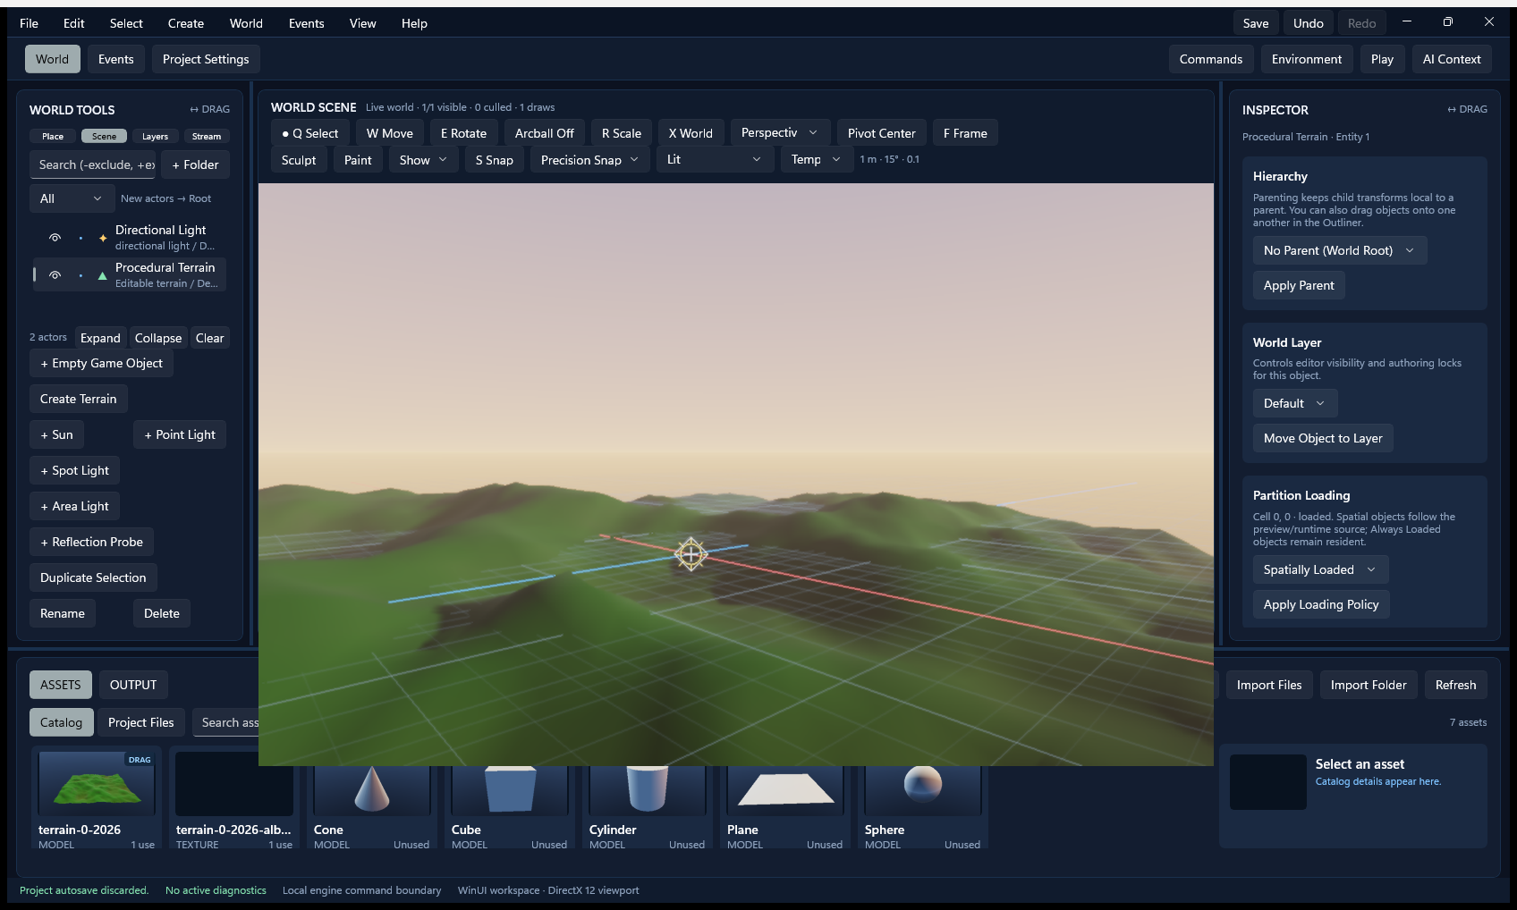Open the Spatially Loaded dropdown
The width and height of the screenshot is (1517, 910).
[x=1320, y=569]
